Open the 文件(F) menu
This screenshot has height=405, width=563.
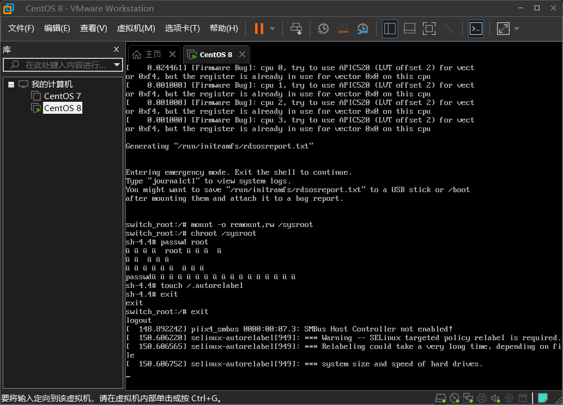pos(21,28)
